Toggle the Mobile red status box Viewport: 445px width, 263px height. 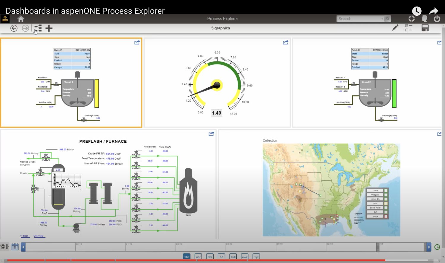click(x=386, y=217)
